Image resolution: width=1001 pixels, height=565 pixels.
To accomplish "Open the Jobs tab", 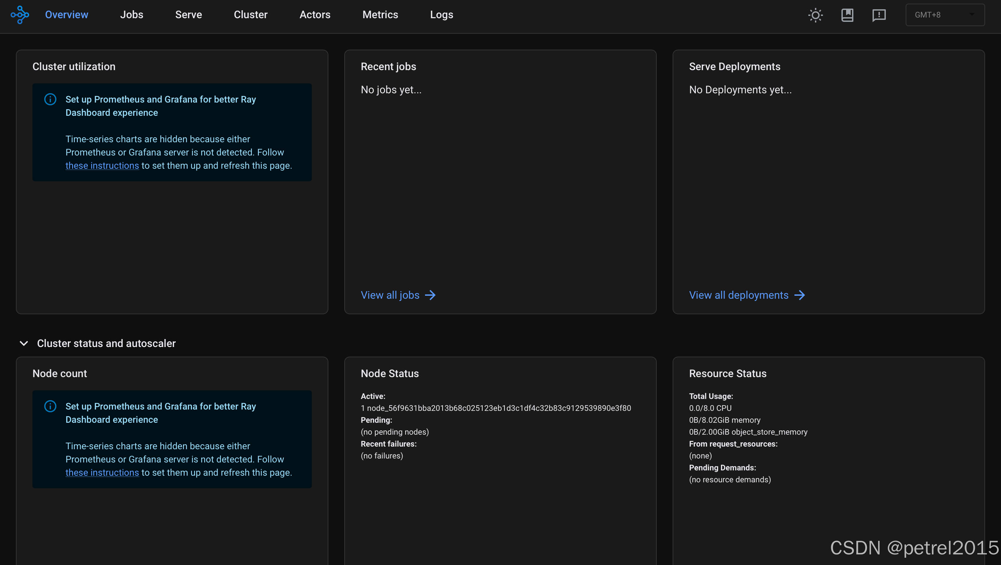I will tap(131, 15).
